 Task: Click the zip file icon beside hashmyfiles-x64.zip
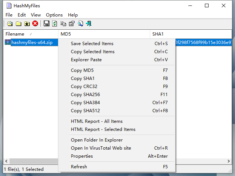click(x=8, y=42)
